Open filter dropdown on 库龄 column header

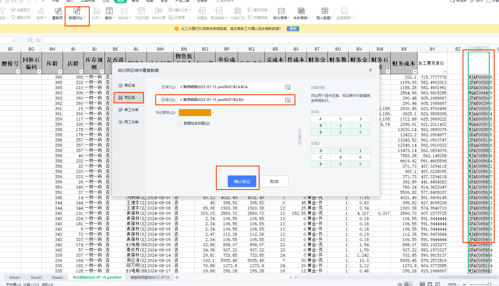pyautogui.click(x=60, y=72)
